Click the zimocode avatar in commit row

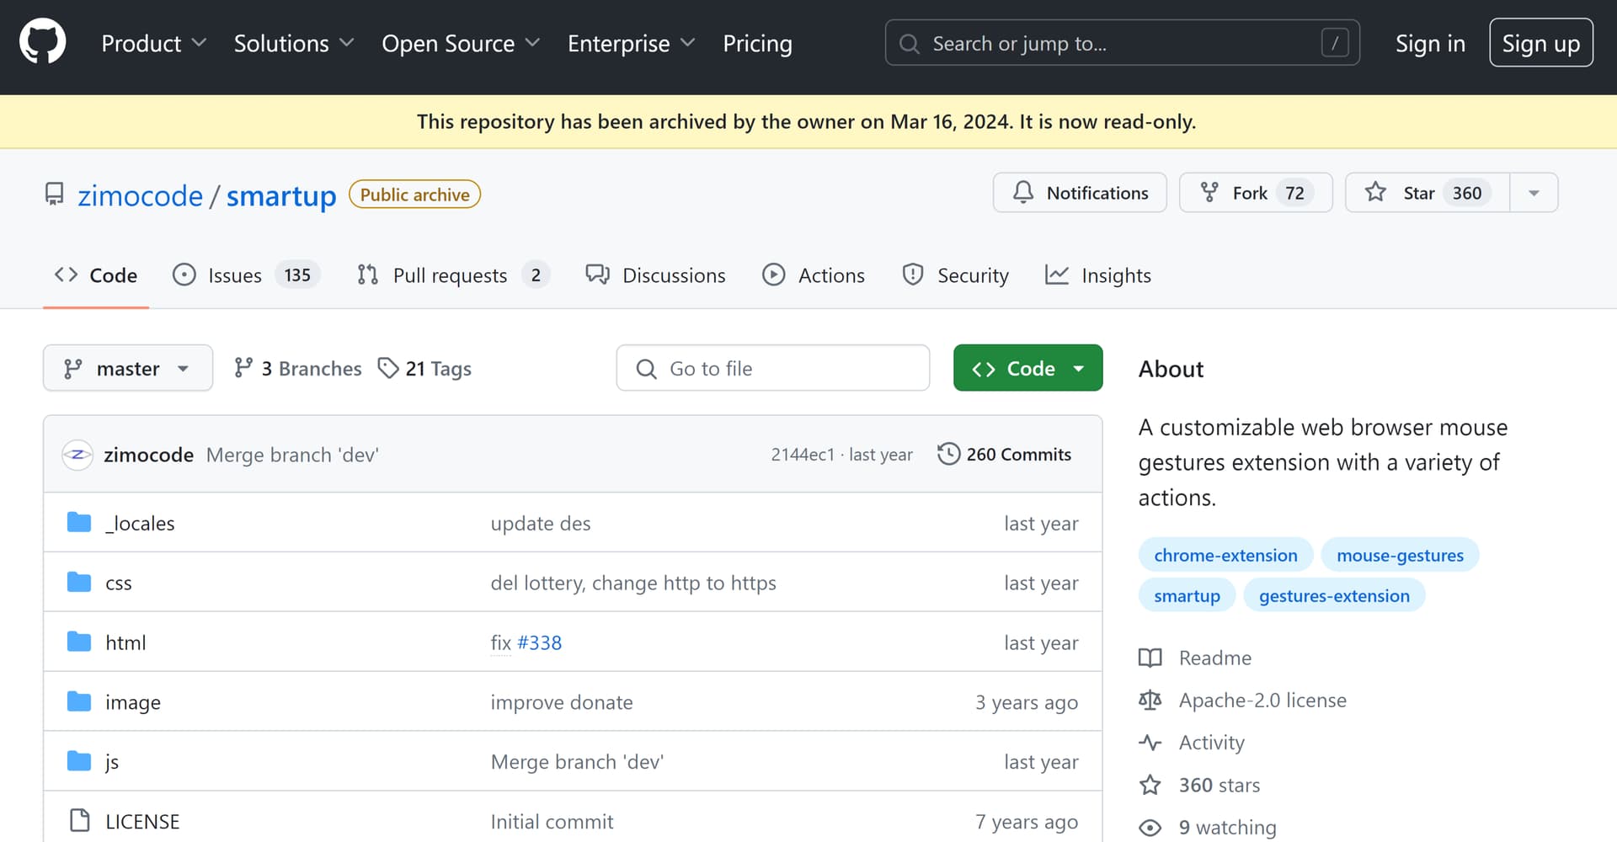pos(77,455)
